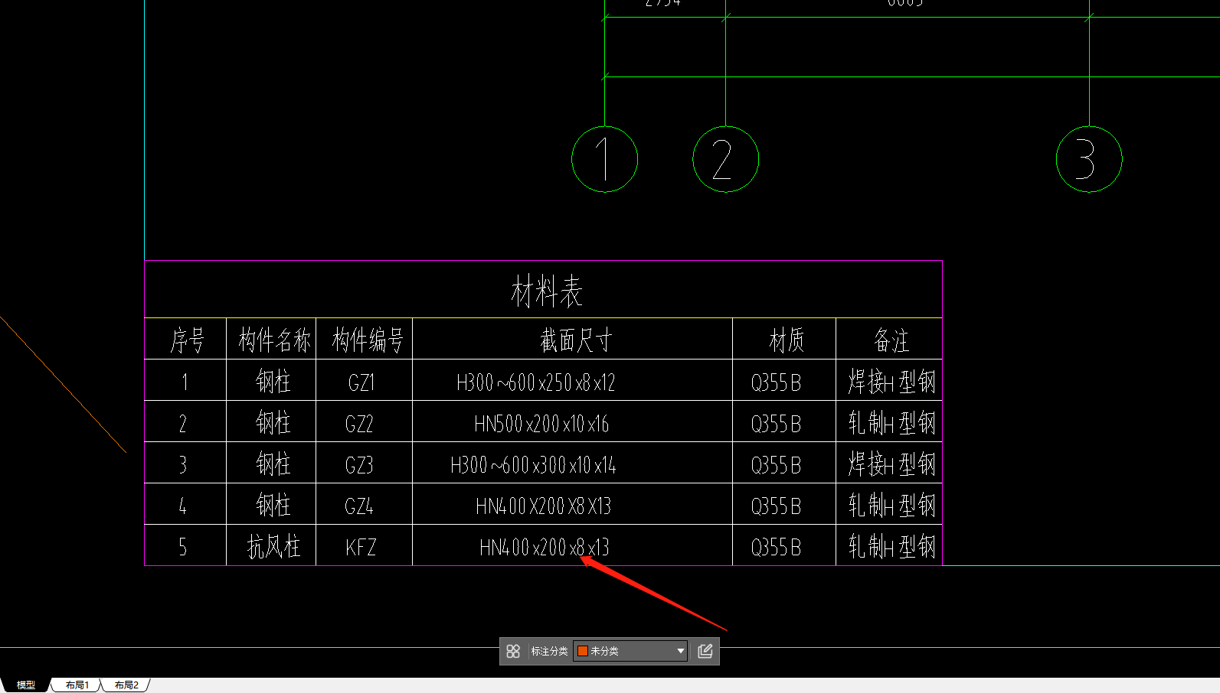Click the 标注分类 label in the toolbar
Image resolution: width=1220 pixels, height=693 pixels.
(x=549, y=651)
